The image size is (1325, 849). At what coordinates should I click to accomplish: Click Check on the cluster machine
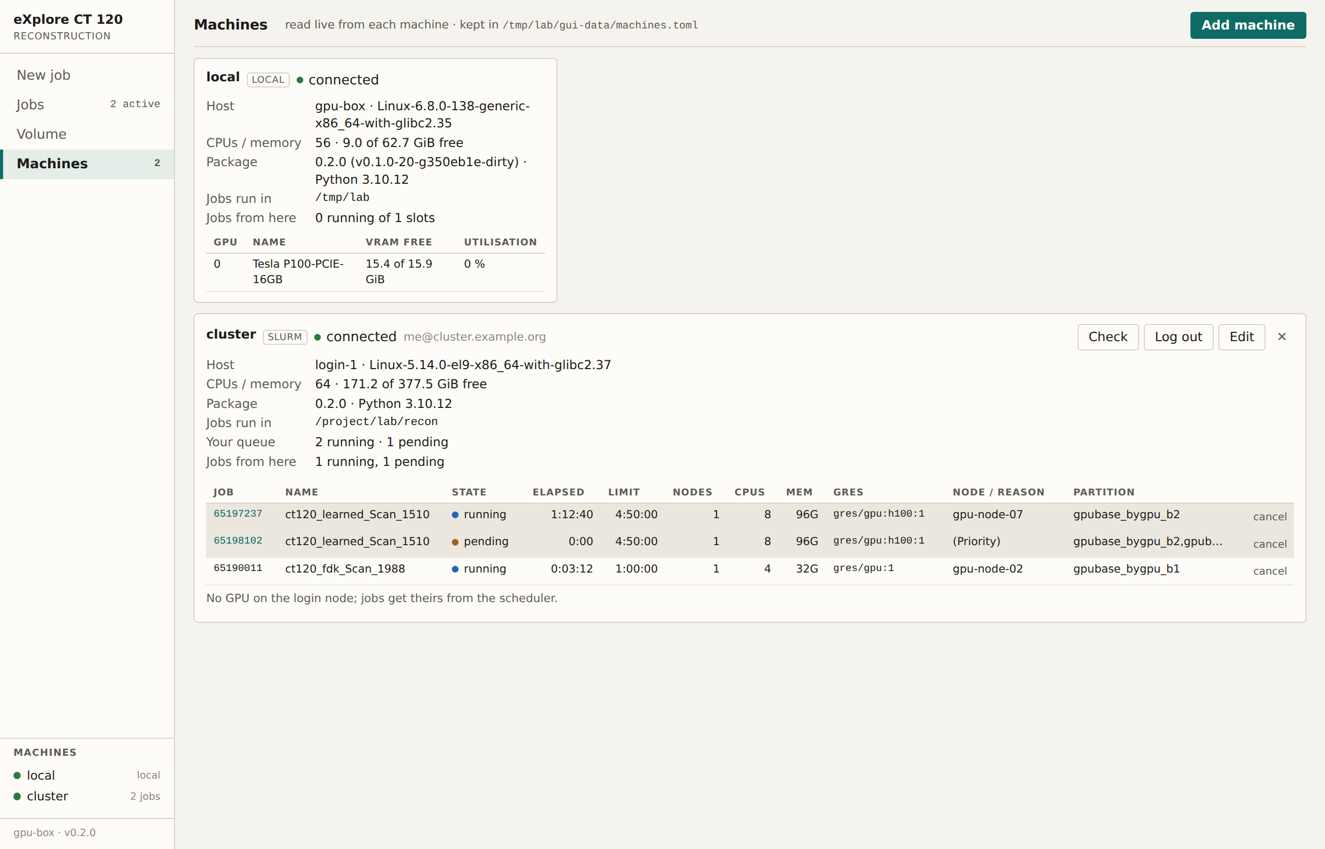tap(1108, 337)
